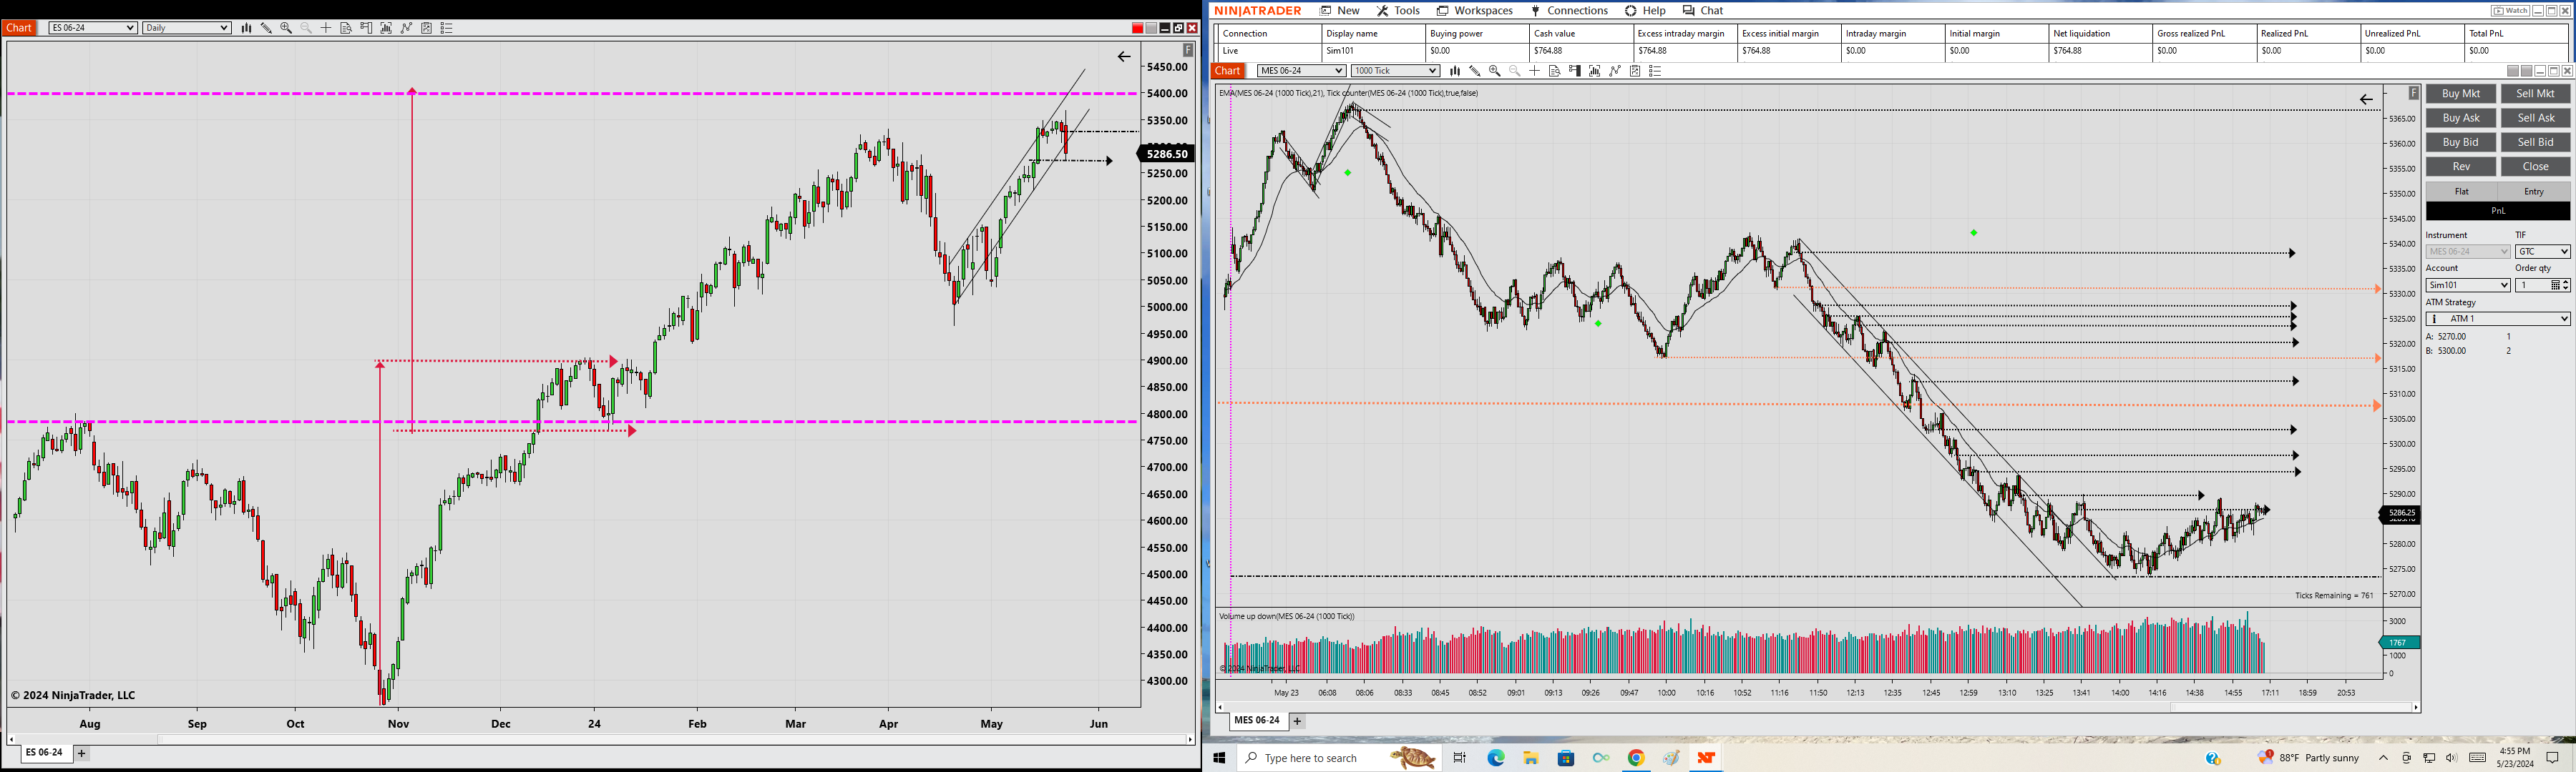Click the Buy Mkt button
This screenshot has height=772, width=2576.
point(2461,94)
